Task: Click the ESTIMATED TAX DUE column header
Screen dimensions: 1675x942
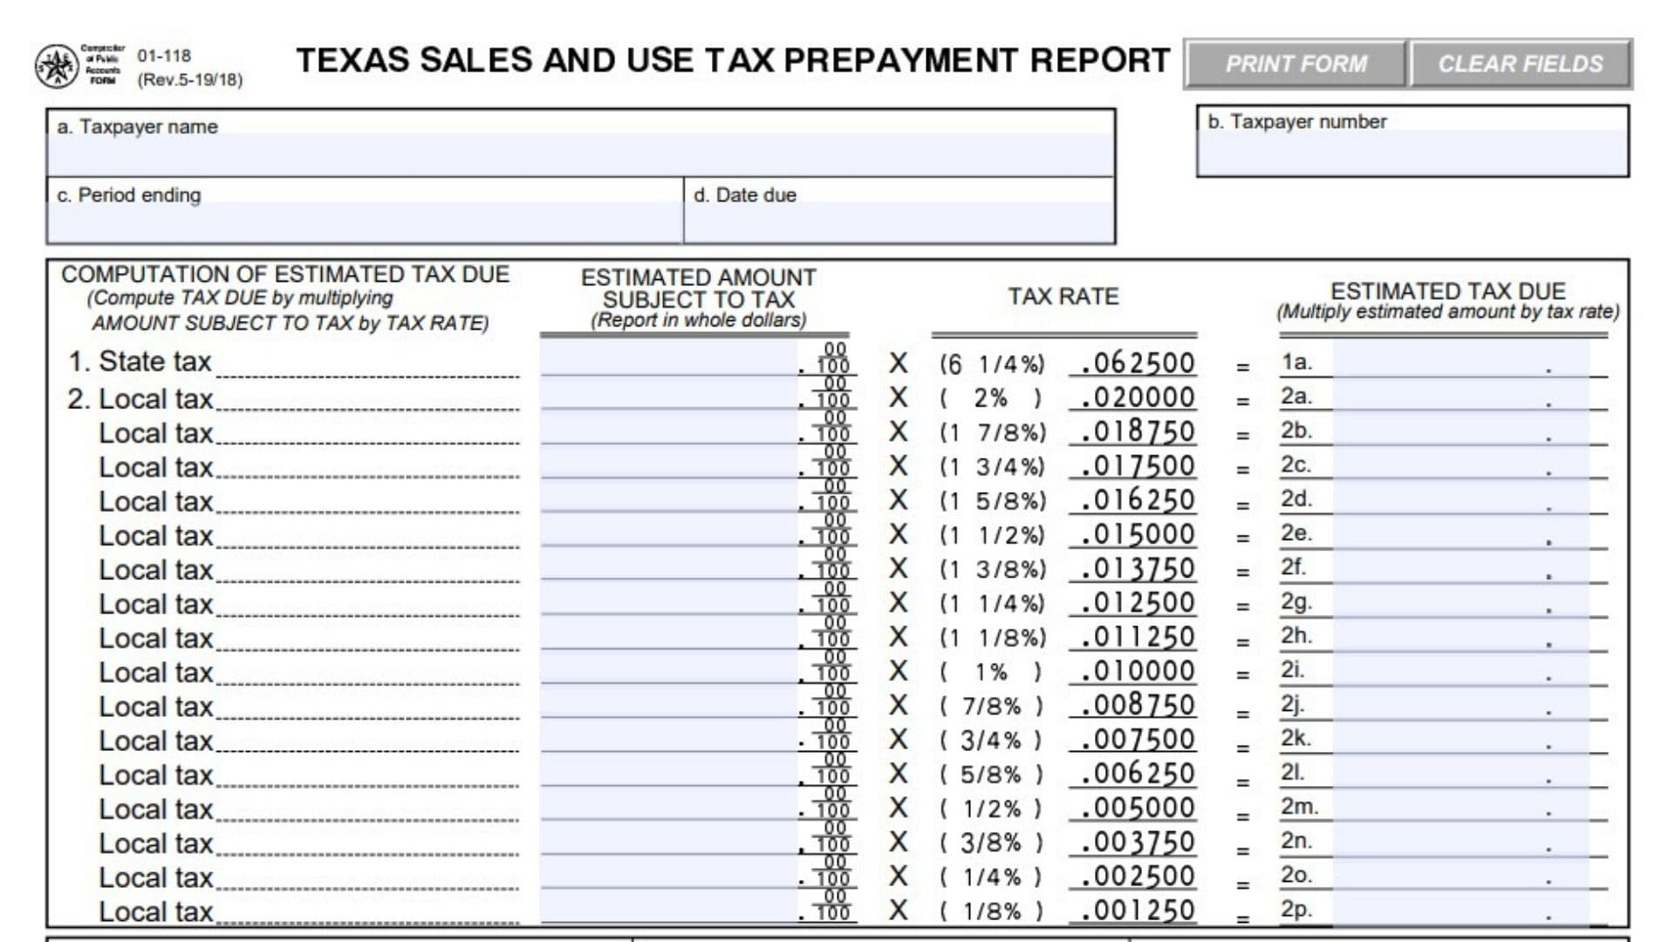Action: coord(1447,290)
